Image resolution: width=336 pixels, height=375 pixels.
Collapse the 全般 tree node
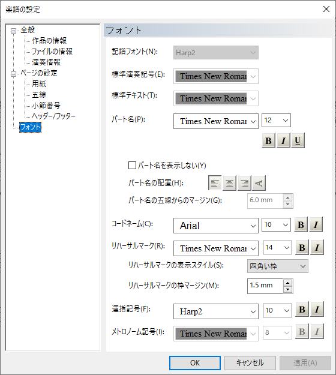[13, 31]
